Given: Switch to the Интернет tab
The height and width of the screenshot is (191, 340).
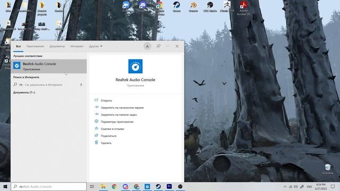Looking at the screenshot, I should pos(77,46).
